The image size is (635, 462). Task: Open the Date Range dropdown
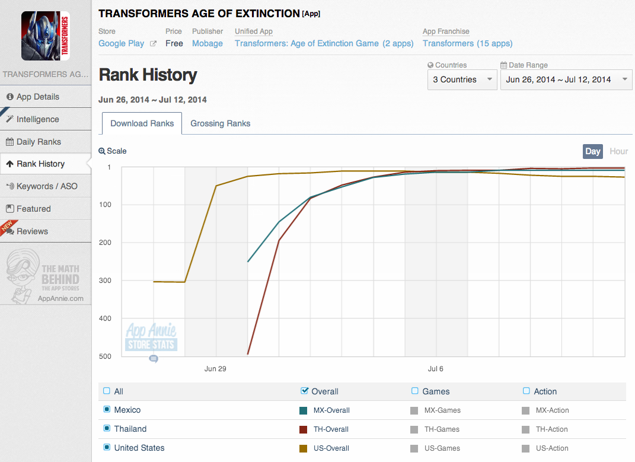pyautogui.click(x=566, y=79)
